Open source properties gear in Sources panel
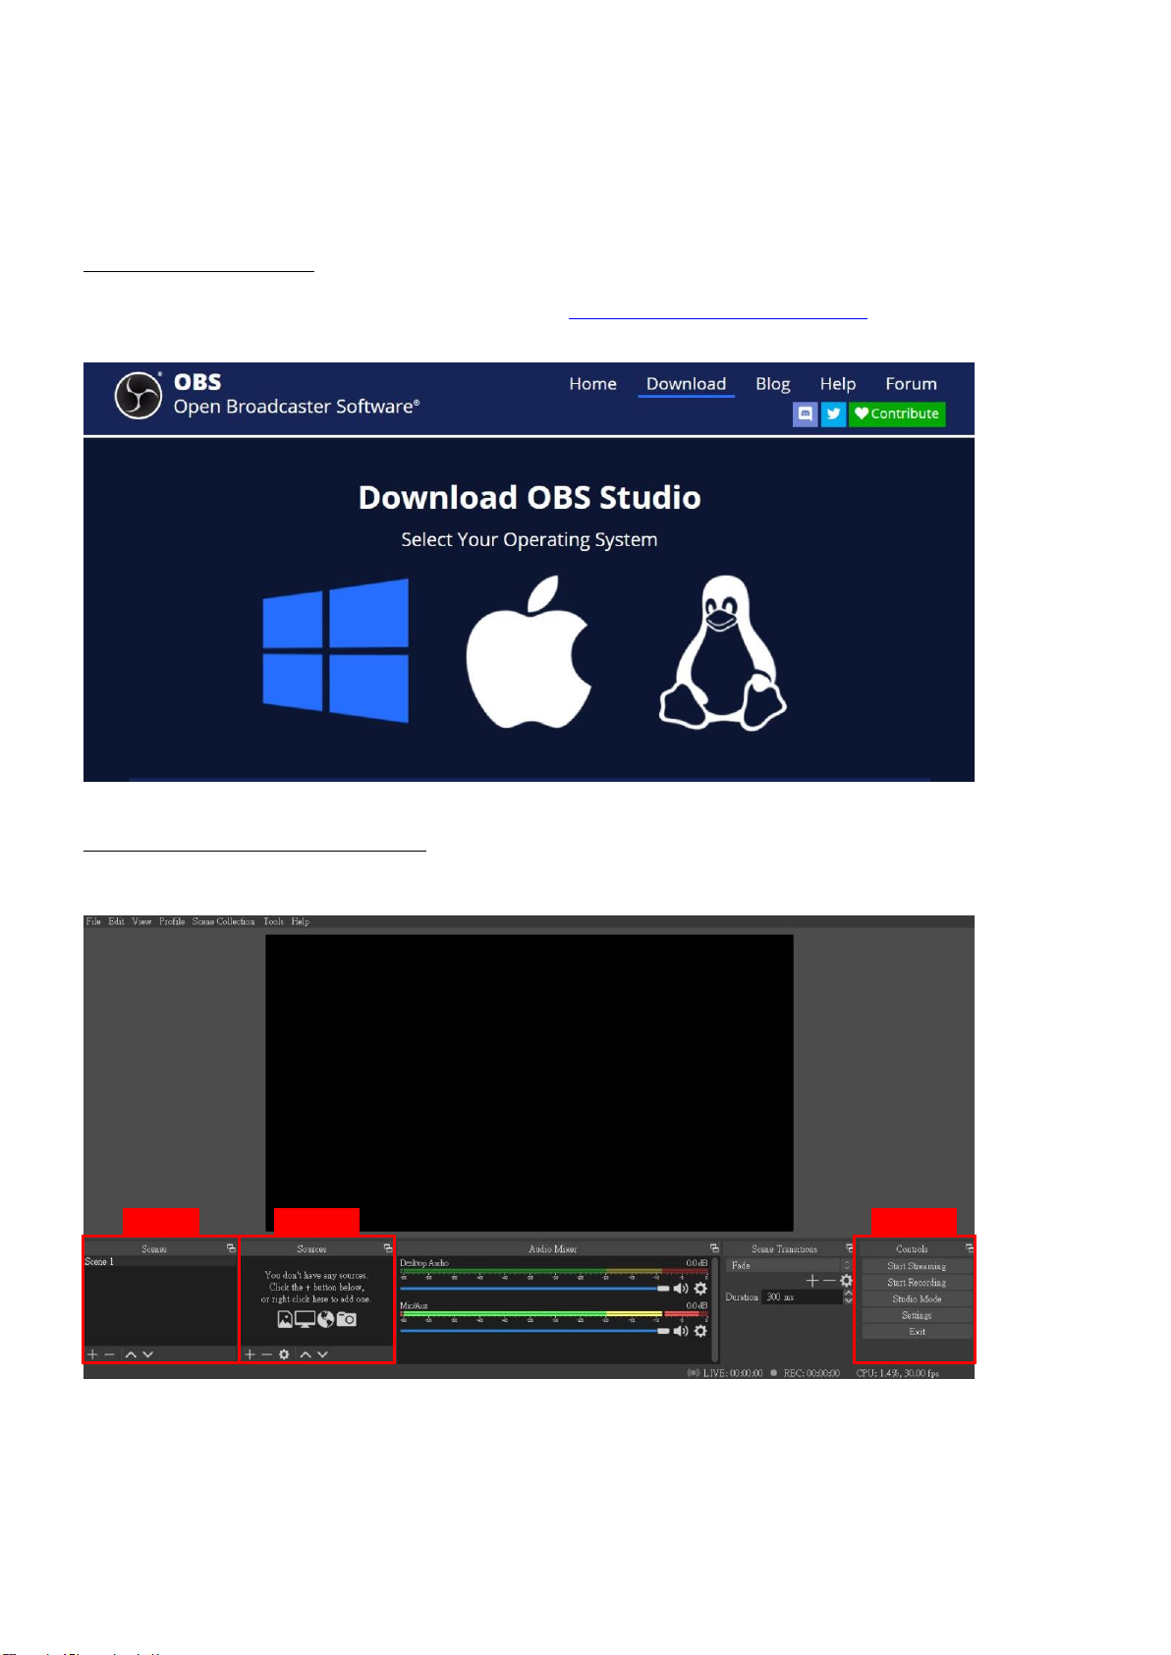Image resolution: width=1171 pixels, height=1655 pixels. [284, 1354]
